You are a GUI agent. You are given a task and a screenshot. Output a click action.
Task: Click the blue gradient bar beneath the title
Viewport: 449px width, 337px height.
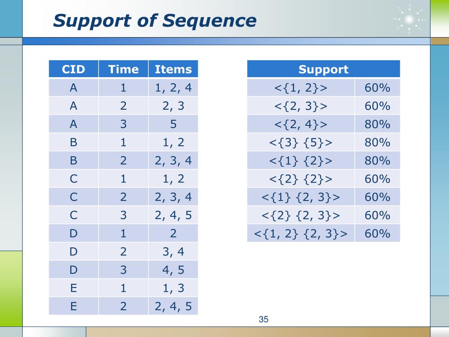(226, 41)
